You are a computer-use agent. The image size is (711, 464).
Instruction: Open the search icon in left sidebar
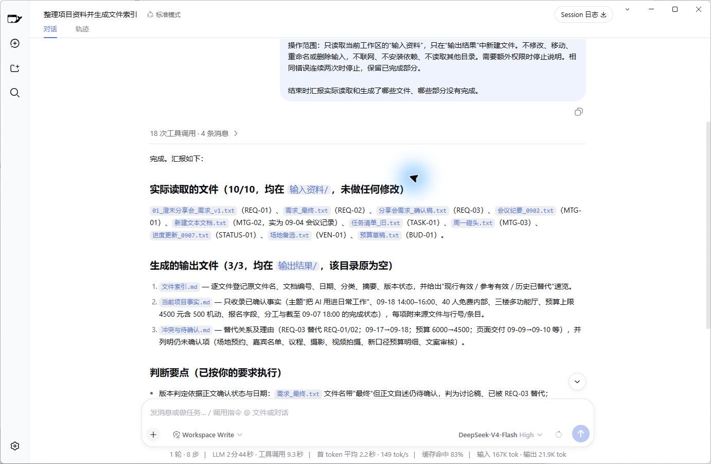15,93
